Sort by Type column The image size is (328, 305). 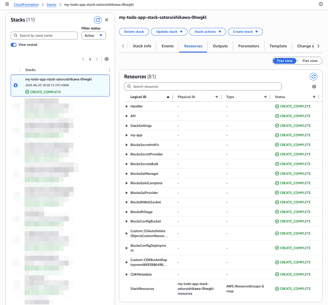click(x=265, y=97)
